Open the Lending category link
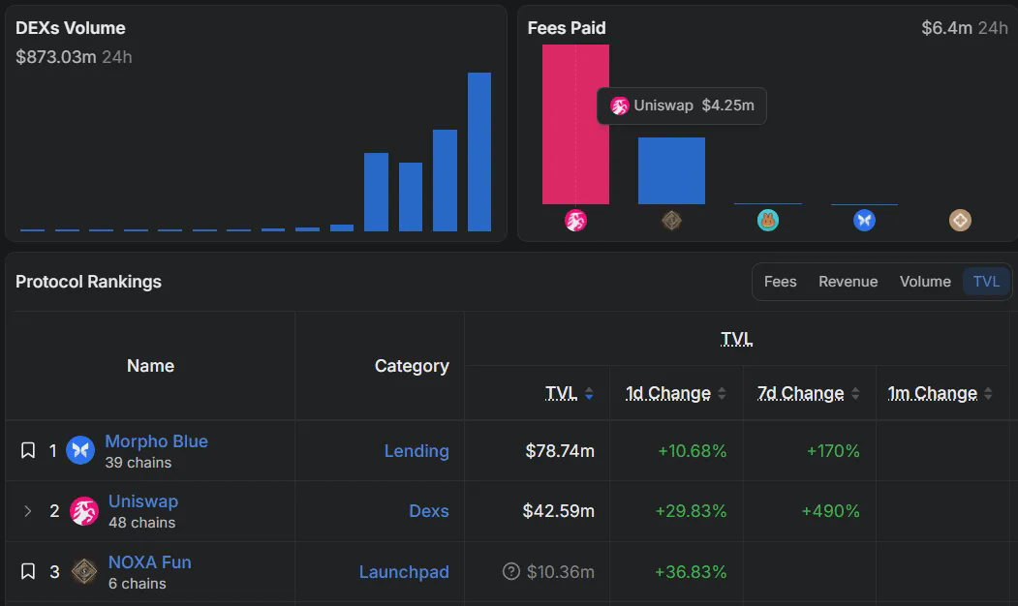The height and width of the screenshot is (606, 1018). point(416,451)
